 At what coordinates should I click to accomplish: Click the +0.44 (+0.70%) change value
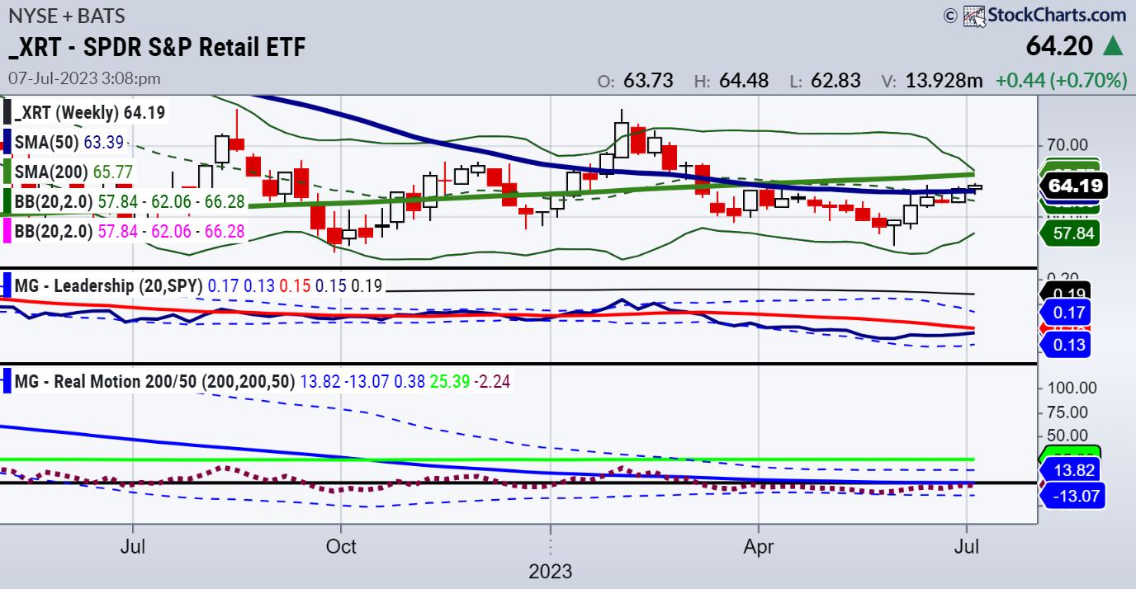tap(1061, 80)
